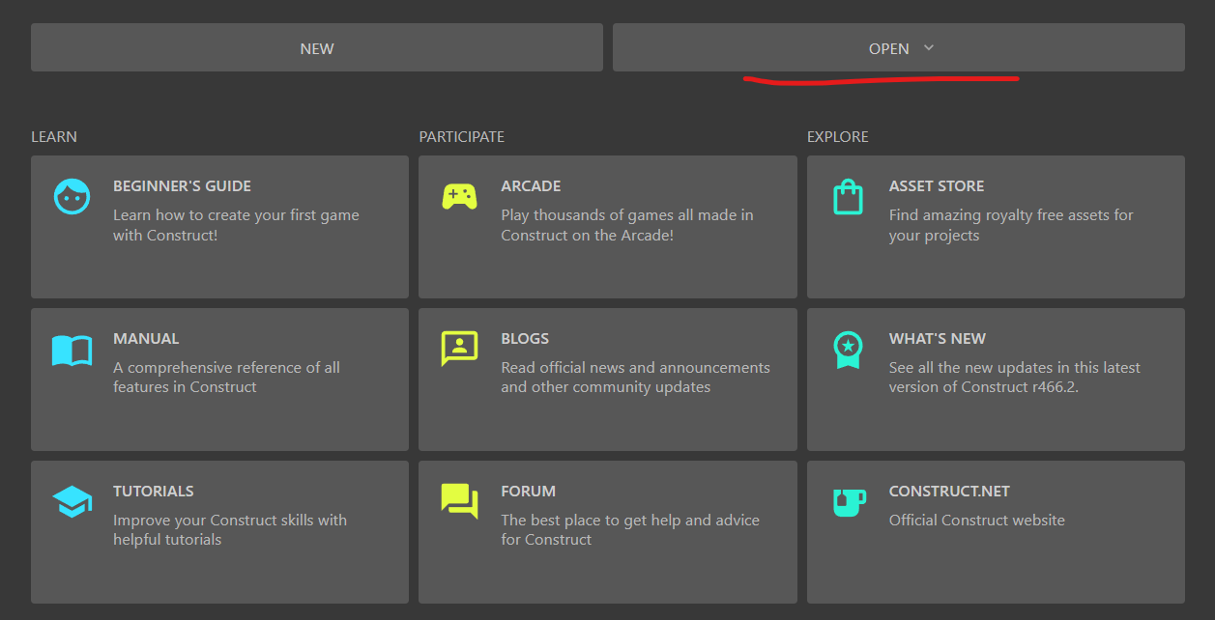Open the TUTORIALS title link
This screenshot has height=620, width=1215.
154,492
